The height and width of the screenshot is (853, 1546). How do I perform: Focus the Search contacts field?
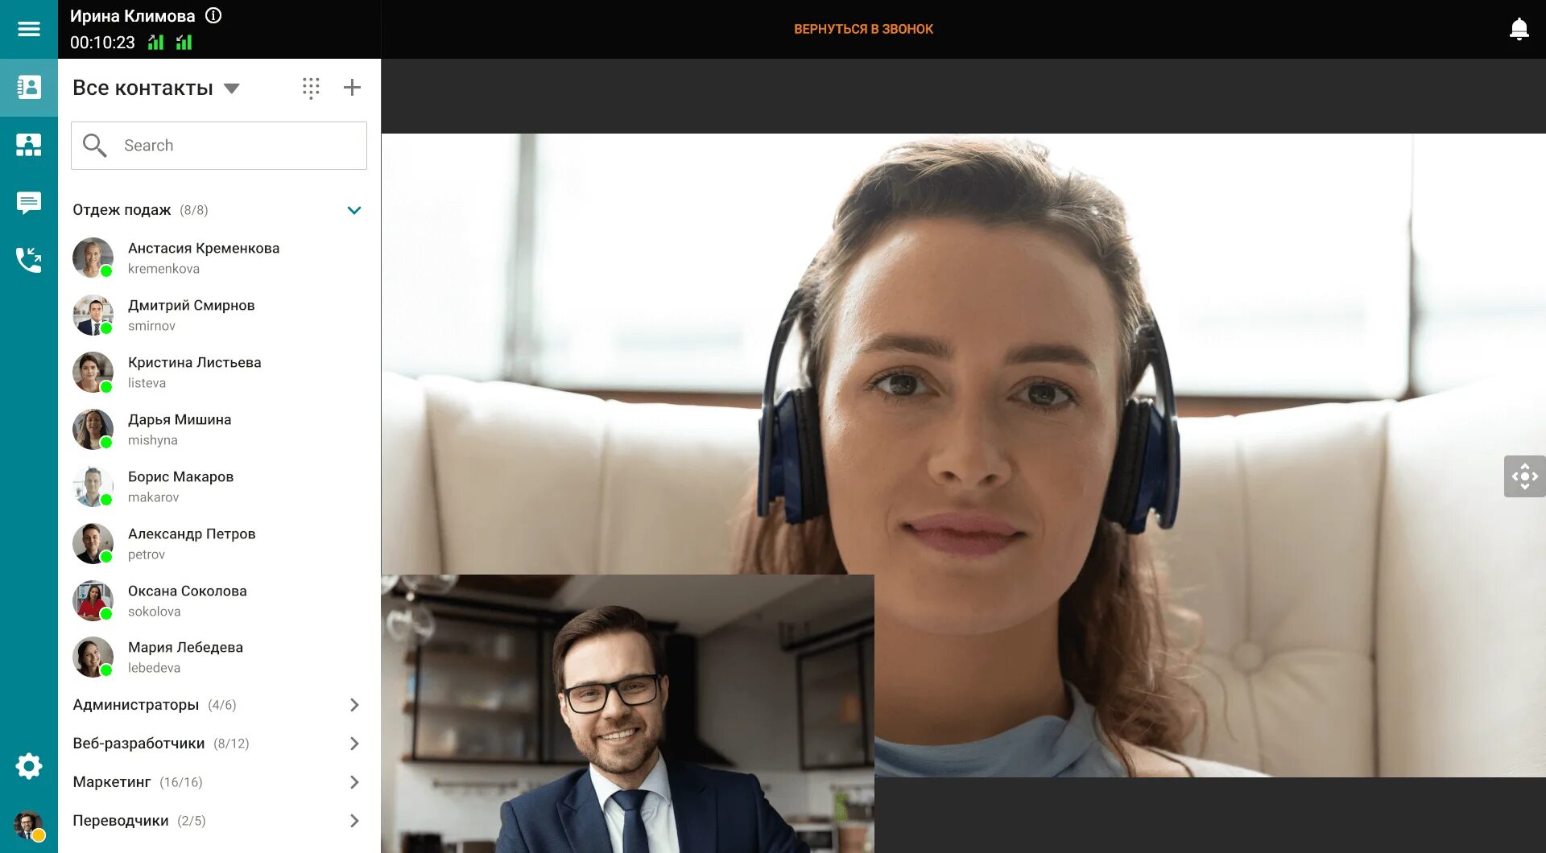[x=219, y=146]
